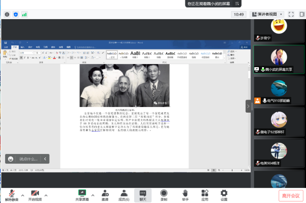
Task: Select participant tile 许育宁
Action: coord(279,30)
